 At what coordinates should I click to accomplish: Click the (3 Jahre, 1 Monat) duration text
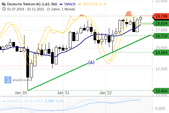(61, 9)
